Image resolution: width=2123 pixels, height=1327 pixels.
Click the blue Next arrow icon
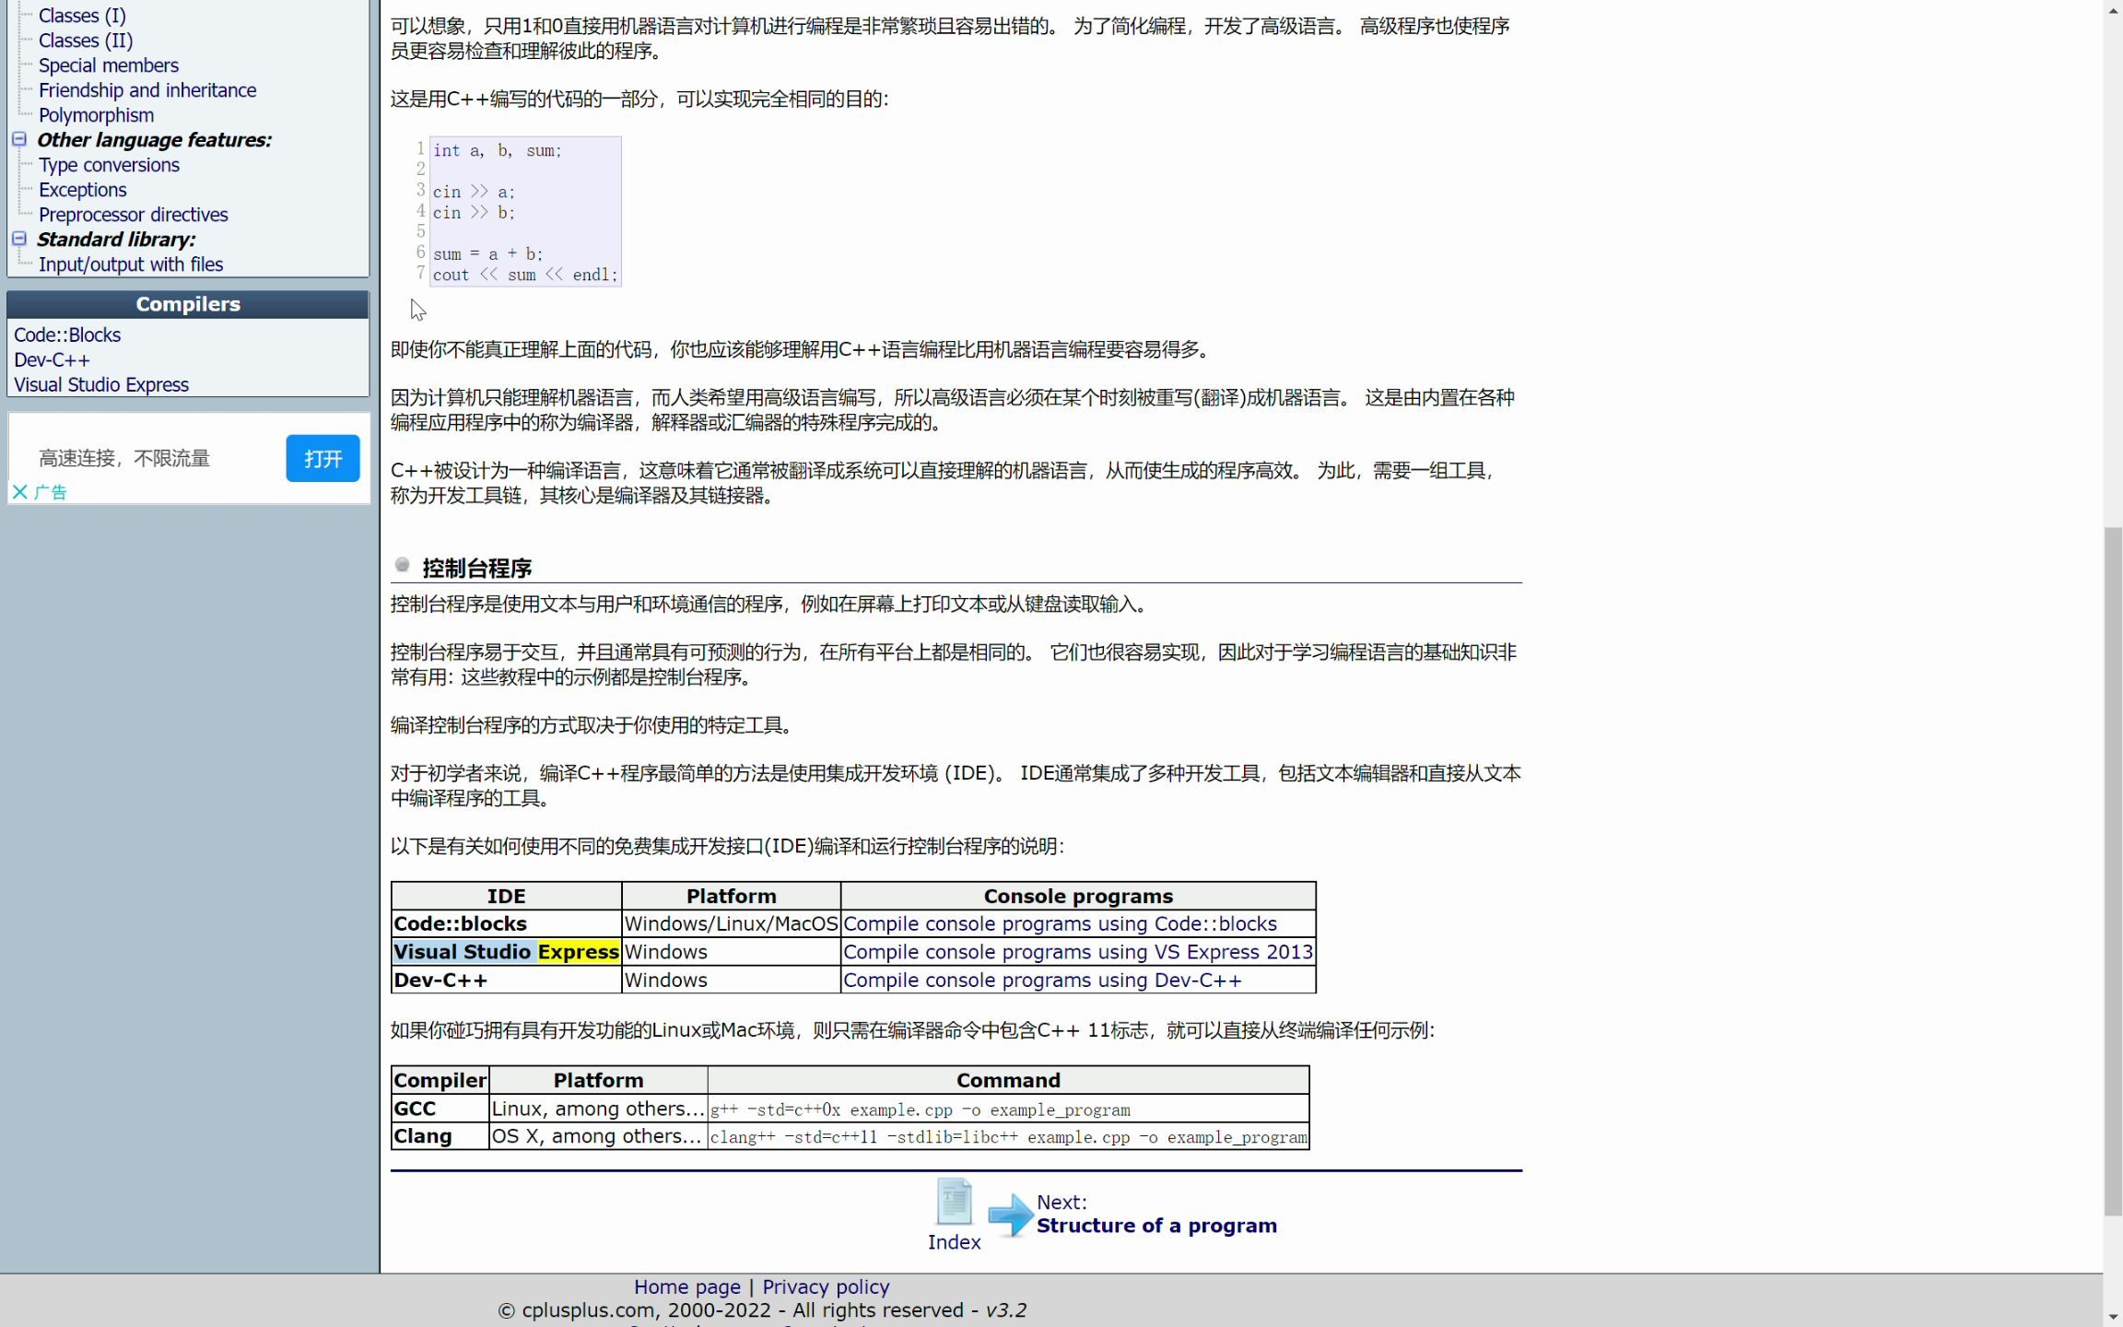pos(1011,1215)
